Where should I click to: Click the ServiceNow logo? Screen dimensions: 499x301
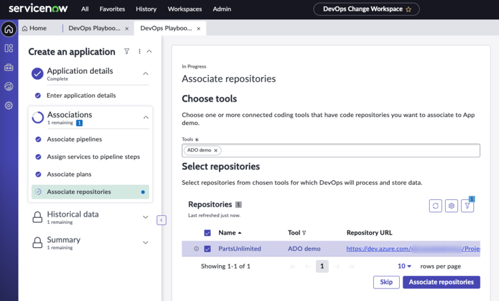pyautogui.click(x=38, y=9)
